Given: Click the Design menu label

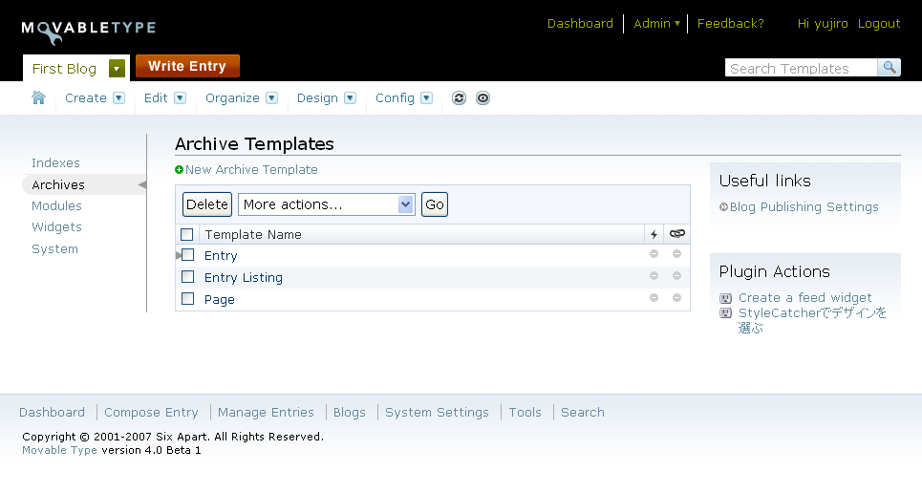Looking at the screenshot, I should click(317, 98).
